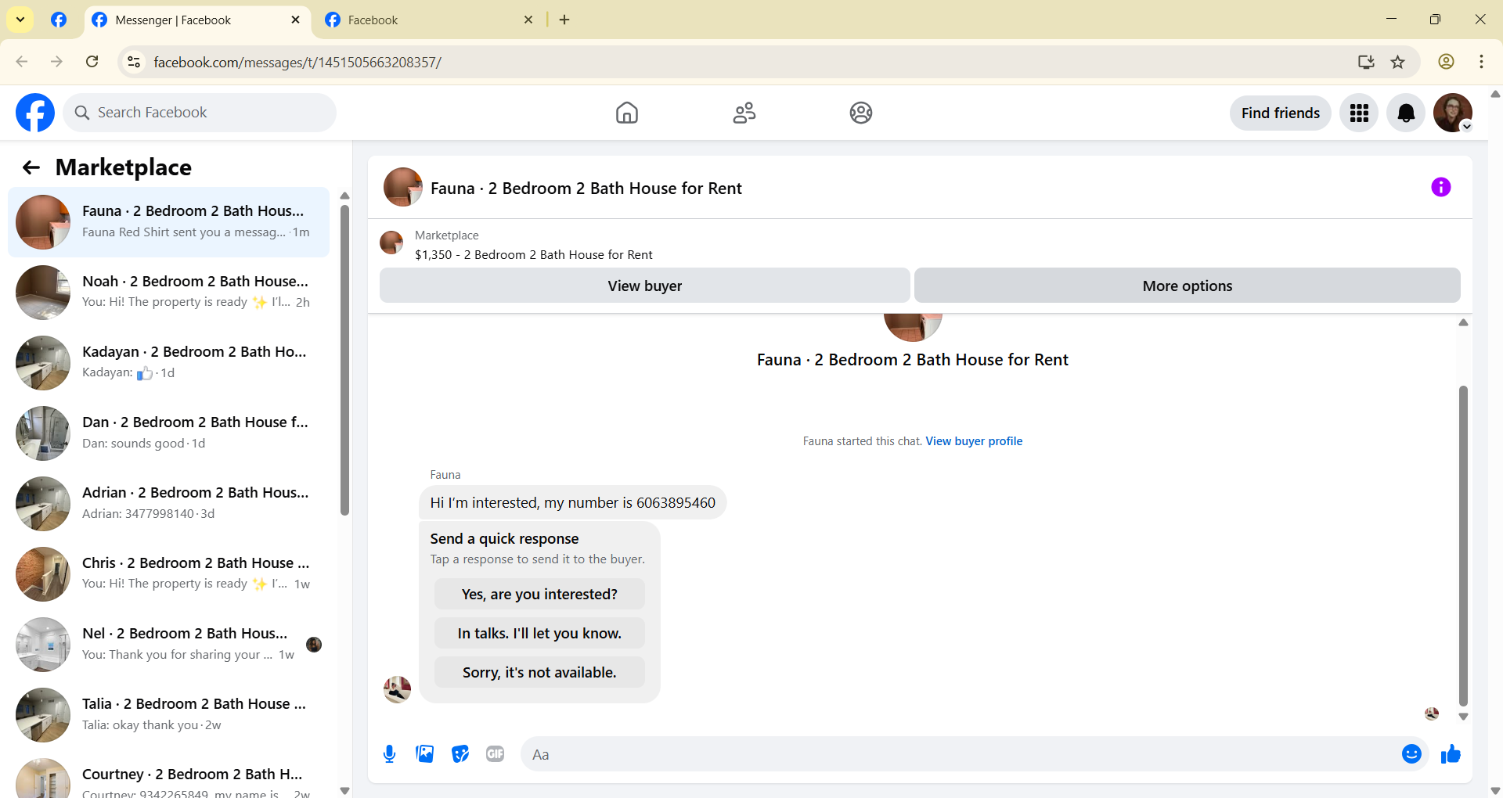Send quick response 'Sorry, it's not available.'
1503x798 pixels.
coord(539,672)
